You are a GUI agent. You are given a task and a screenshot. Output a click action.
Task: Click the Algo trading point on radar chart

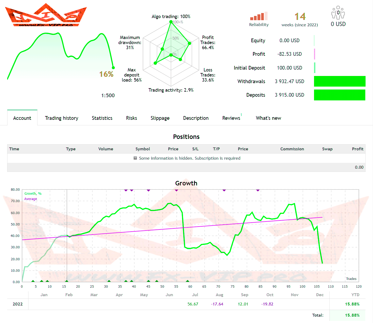tap(171, 22)
